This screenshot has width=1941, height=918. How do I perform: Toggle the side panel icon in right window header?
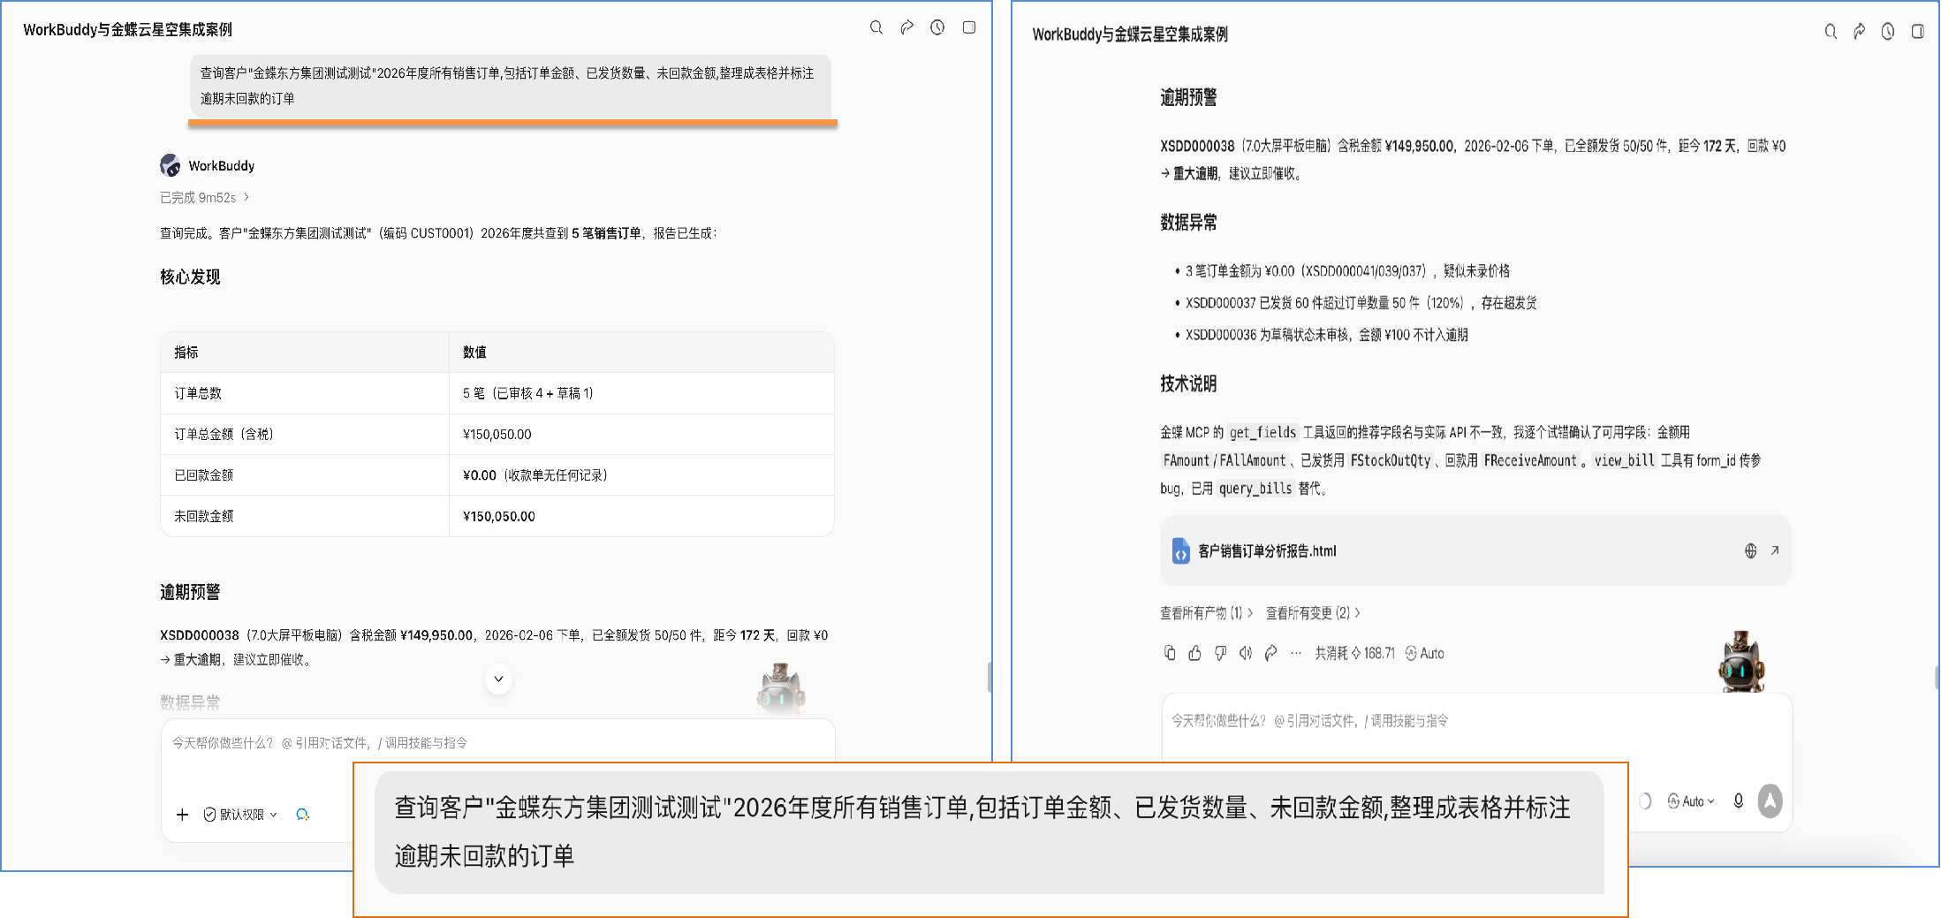click(1917, 32)
